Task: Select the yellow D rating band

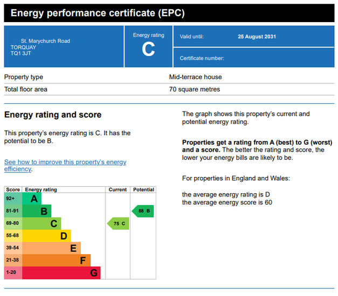Action: (46, 236)
